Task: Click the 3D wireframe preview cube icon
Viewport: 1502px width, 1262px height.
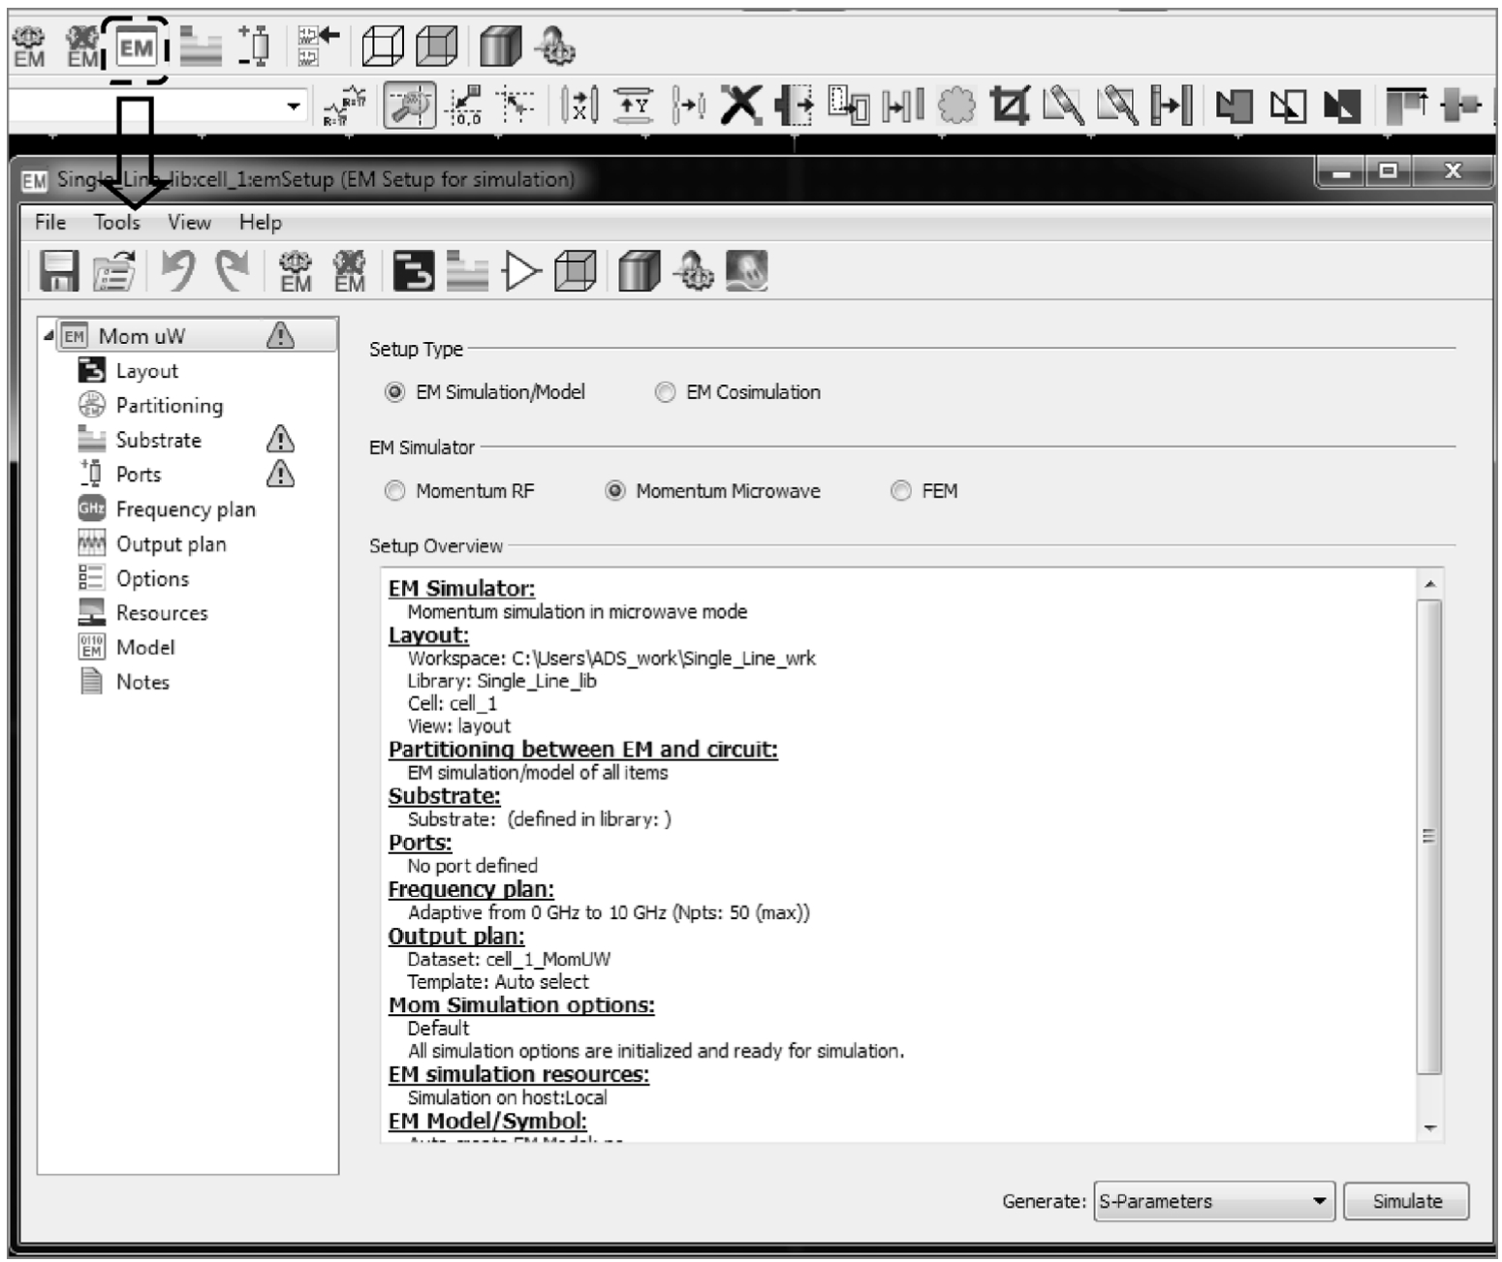Action: coord(575,272)
